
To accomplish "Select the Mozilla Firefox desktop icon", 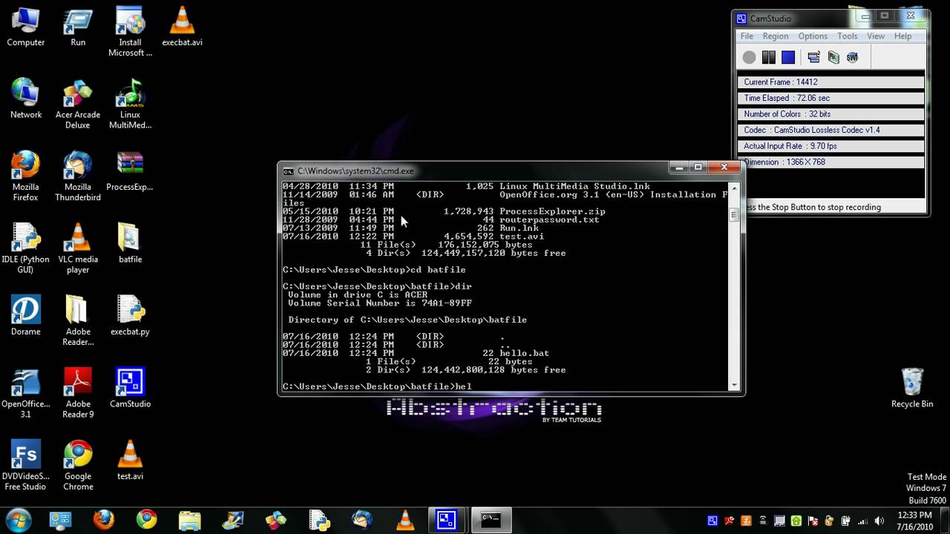I will 26,176.
